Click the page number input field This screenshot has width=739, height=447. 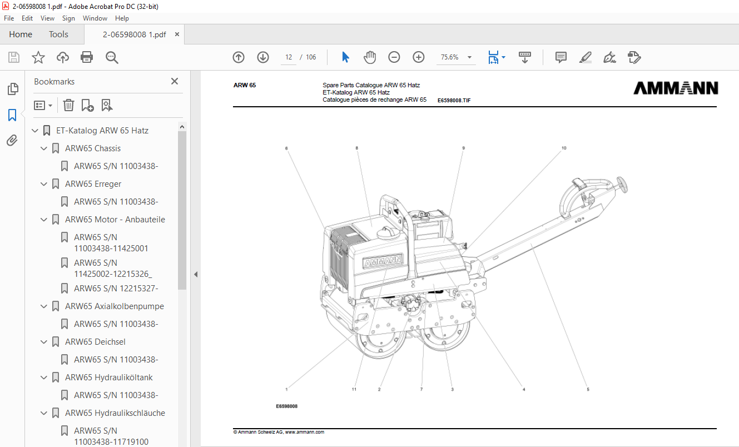click(289, 57)
